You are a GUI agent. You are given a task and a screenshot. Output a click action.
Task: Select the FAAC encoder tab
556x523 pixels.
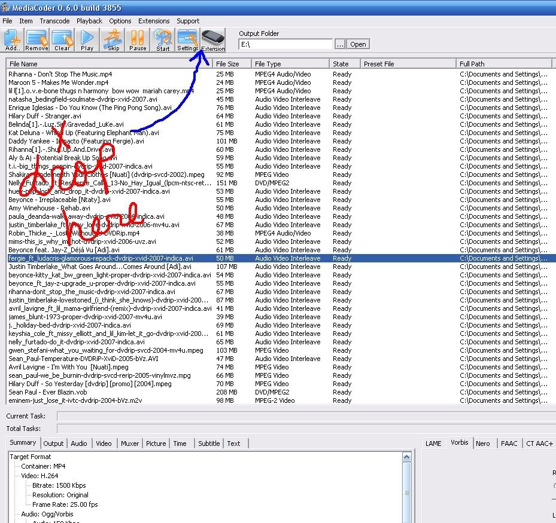(x=509, y=444)
